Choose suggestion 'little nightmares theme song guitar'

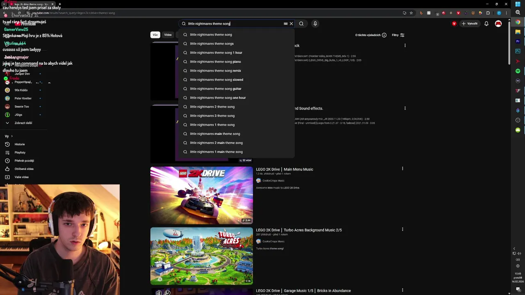click(237, 88)
